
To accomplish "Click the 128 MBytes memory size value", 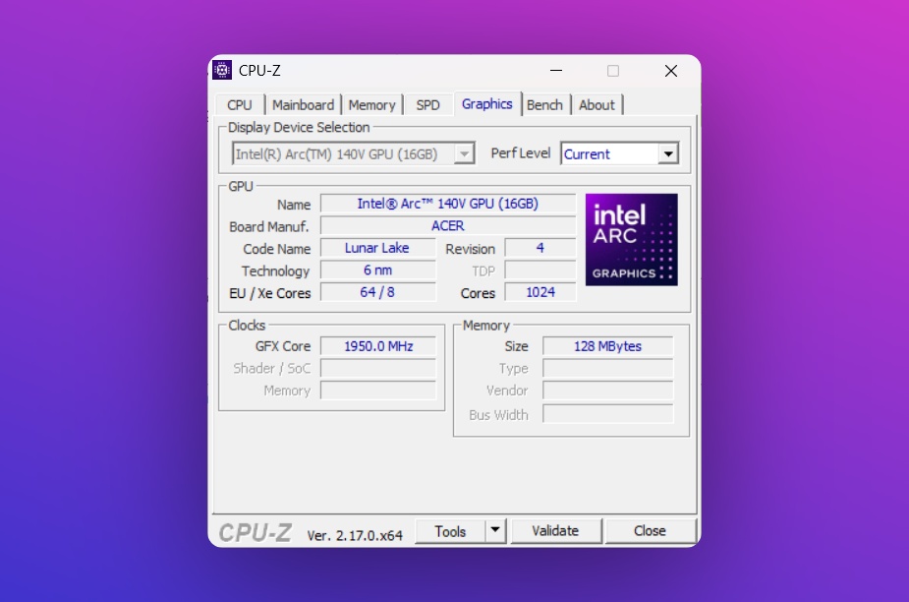I will click(x=607, y=346).
